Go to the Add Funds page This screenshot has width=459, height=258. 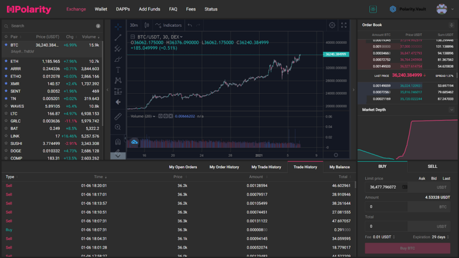[150, 9]
